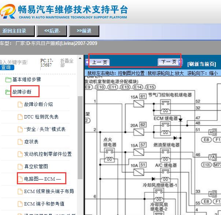Viewport: 221px width, 215px height.
Task: Click the page icon beside 电路图— ECM —
Action: pyautogui.click(x=20, y=179)
